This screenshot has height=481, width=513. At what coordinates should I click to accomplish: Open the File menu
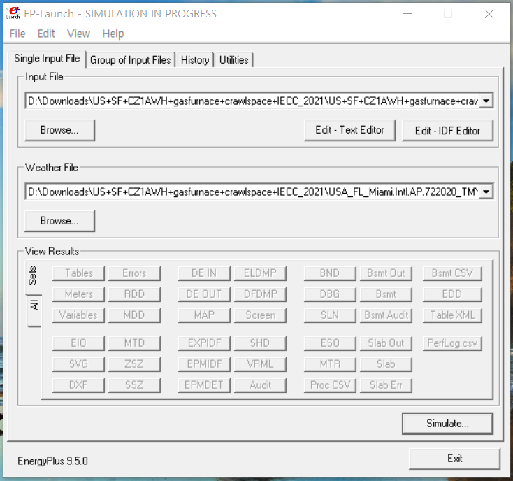17,34
